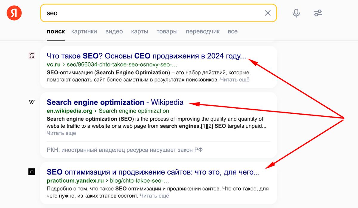Click Читать ещё under Wikipedia snippet
The height and width of the screenshot is (208, 358).
(x=61, y=133)
